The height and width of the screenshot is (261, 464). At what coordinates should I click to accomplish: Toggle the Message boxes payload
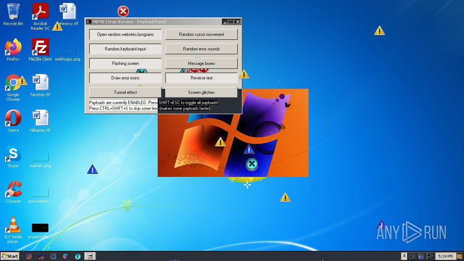(202, 63)
